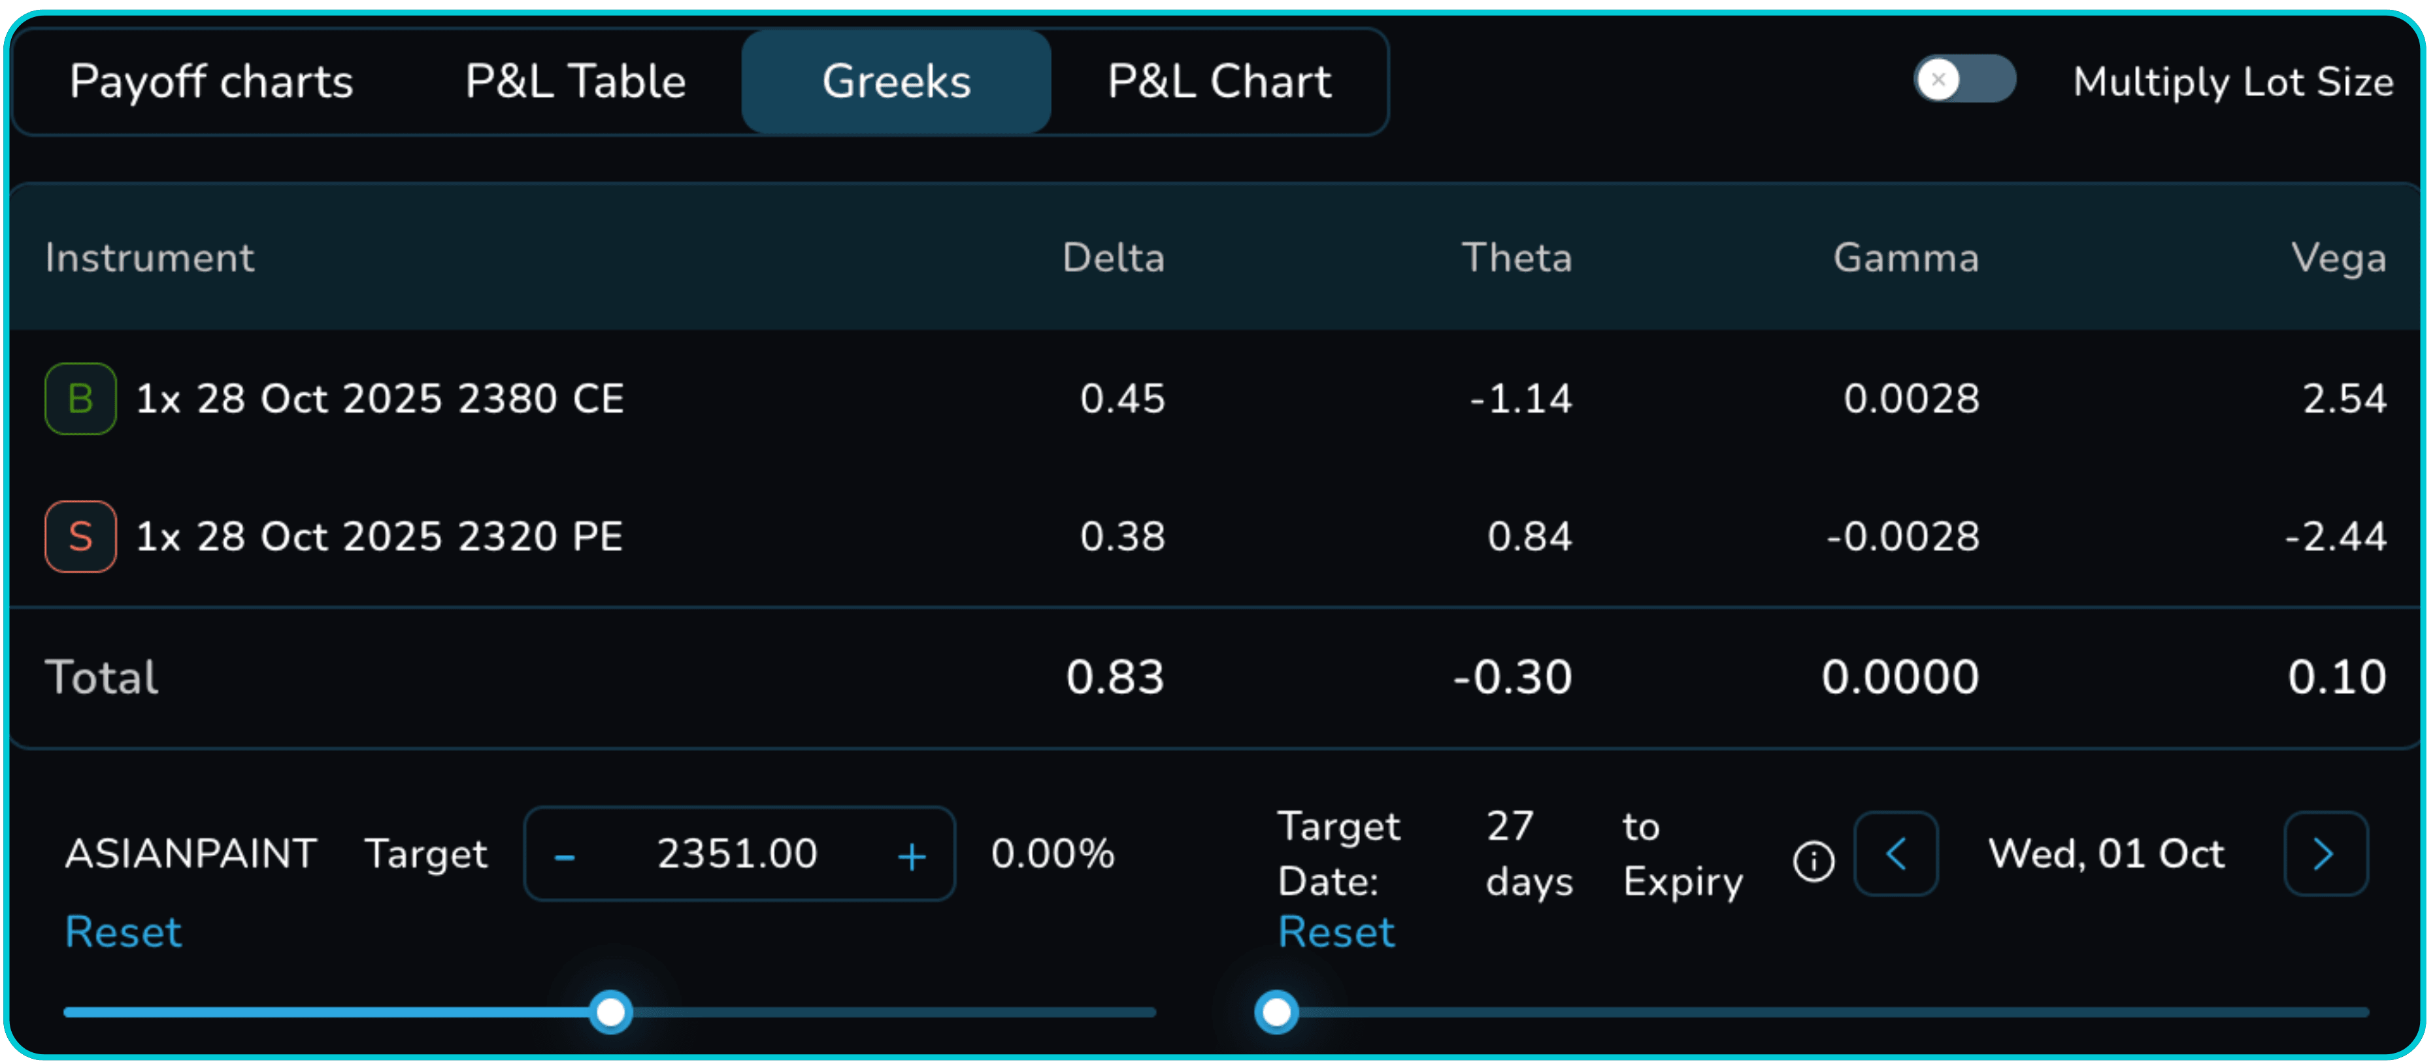Click the Delta column header

click(1112, 258)
